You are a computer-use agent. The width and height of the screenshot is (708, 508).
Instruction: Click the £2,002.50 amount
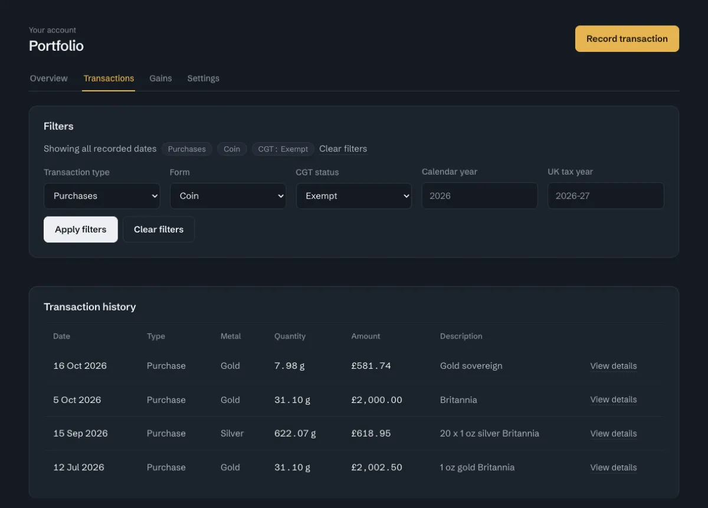coord(377,467)
